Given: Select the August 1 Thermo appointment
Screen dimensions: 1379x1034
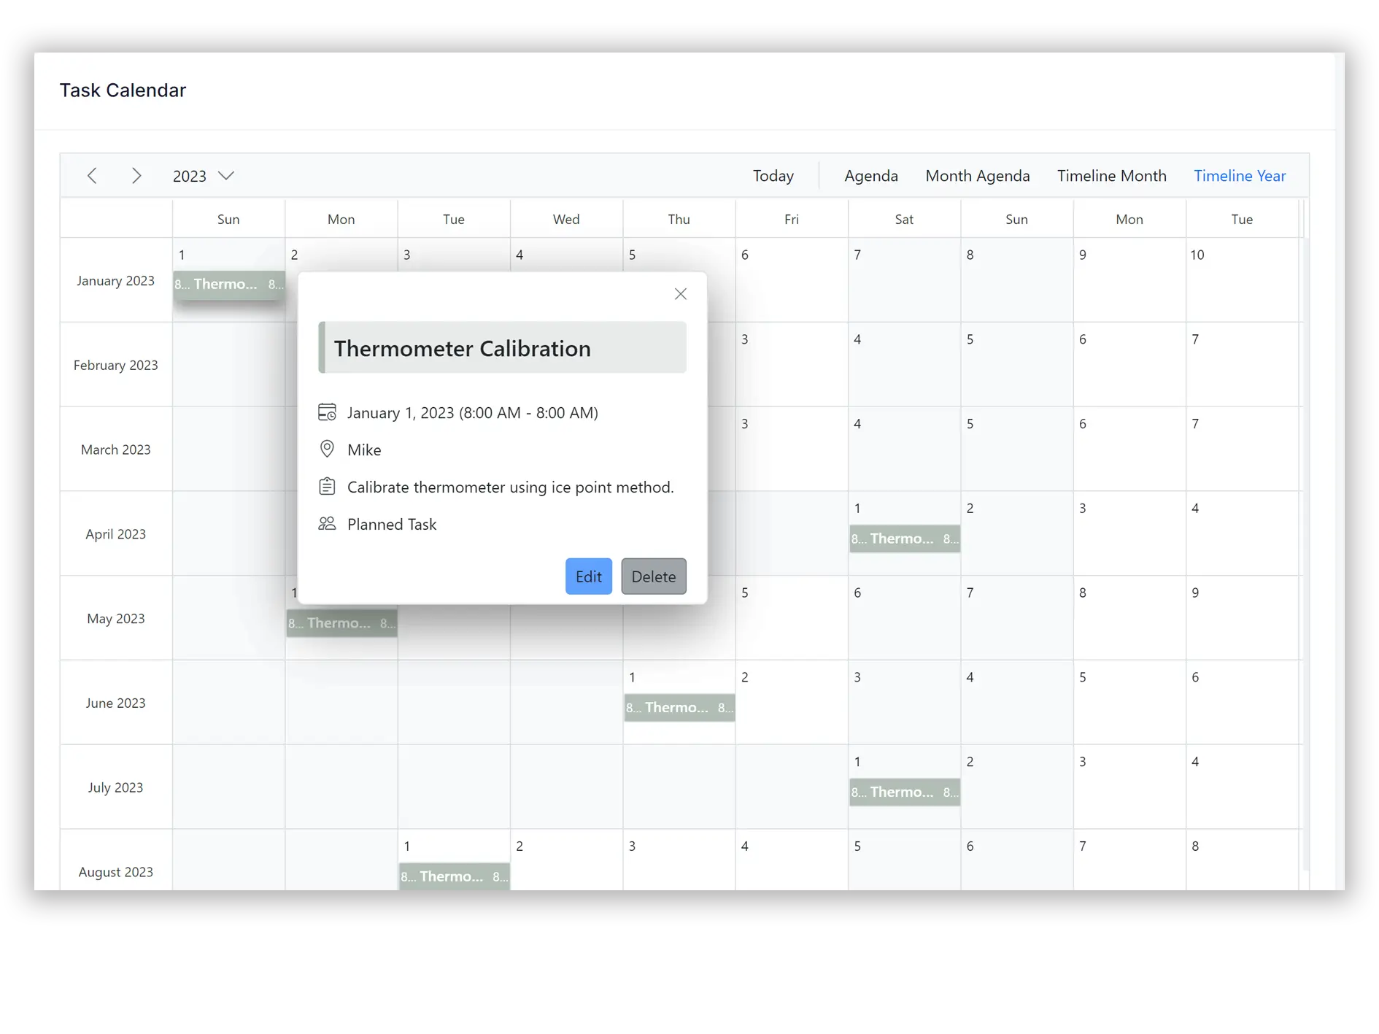Looking at the screenshot, I should pos(454,876).
